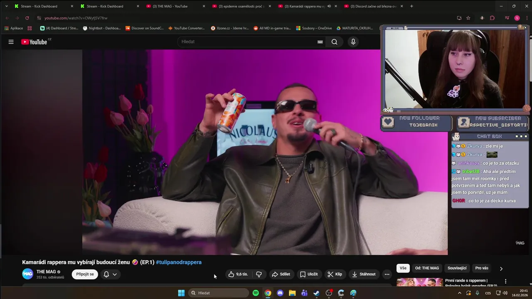Share the video via Sdílet
532x299 pixels.
click(281, 274)
